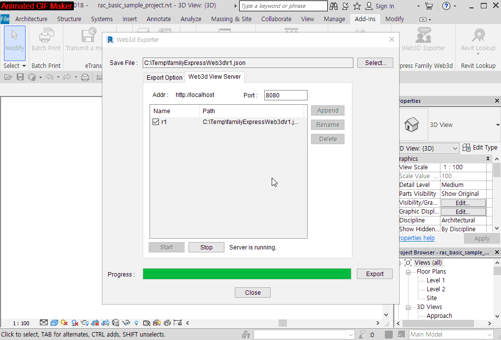Click the Modify arrow tool icon

coord(14,34)
